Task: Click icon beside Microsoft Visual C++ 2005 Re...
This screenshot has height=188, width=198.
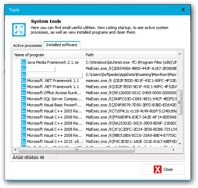Action: [24, 111]
